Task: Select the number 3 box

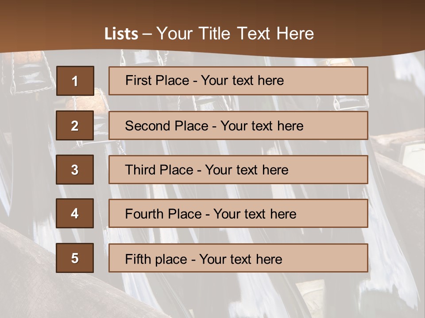Action: pos(75,170)
